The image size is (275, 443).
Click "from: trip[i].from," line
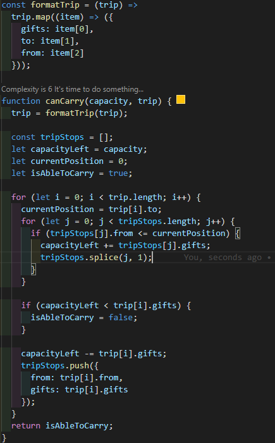pos(76,377)
